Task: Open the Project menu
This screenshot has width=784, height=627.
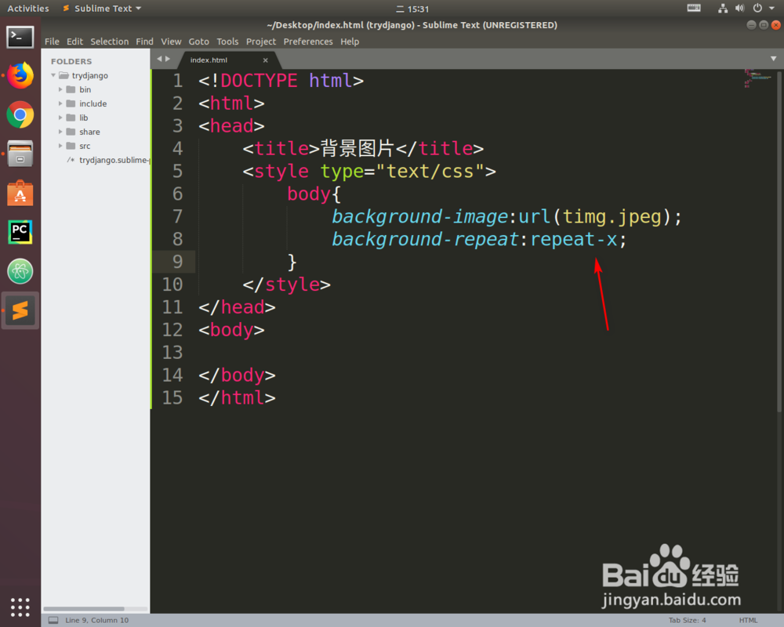Action: click(261, 42)
